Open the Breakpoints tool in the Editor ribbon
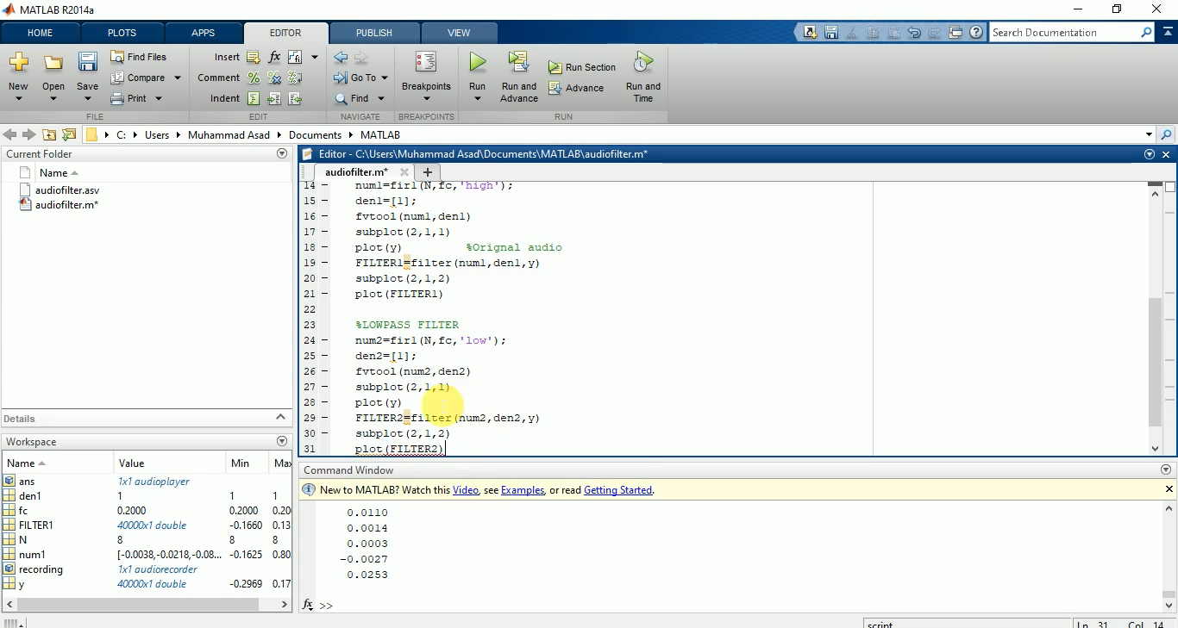 pos(425,75)
